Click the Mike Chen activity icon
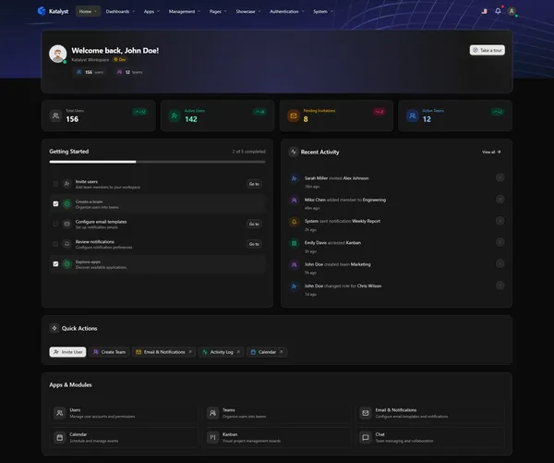The height and width of the screenshot is (463, 554). tap(294, 201)
